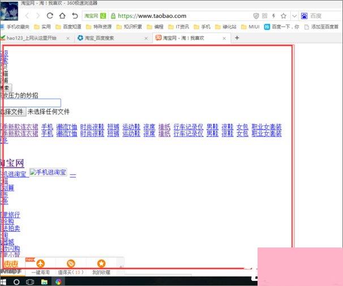Open the 绿化站 bookmarks folder
Screen dimensions: 343x286
226,27
